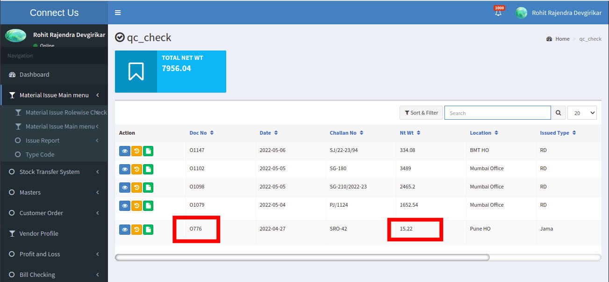Collapse Material Issue Main menu section

[x=54, y=95]
